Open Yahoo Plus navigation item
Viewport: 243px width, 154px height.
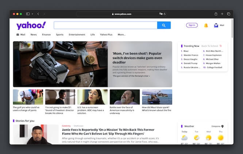click(x=106, y=35)
